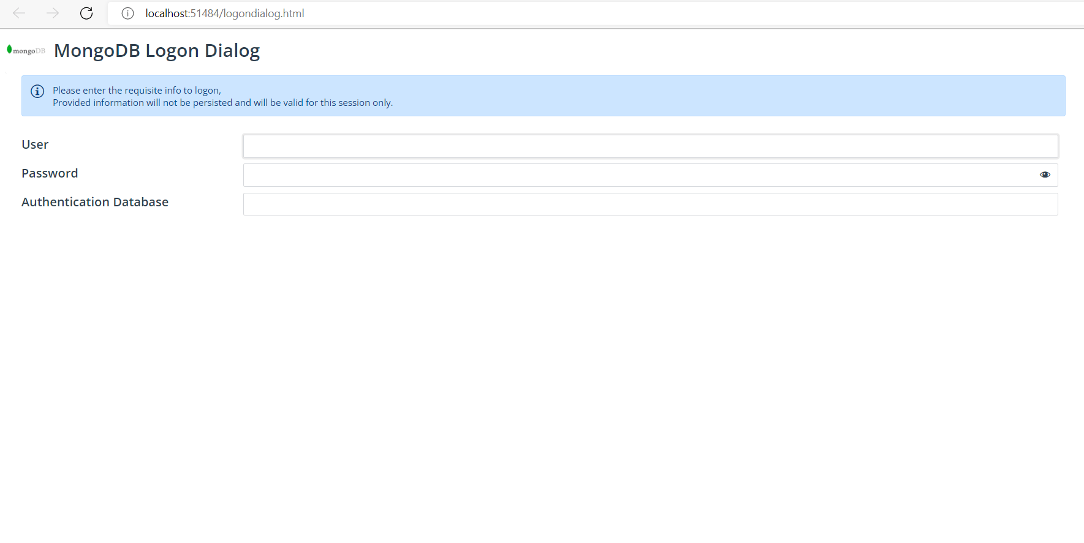The height and width of the screenshot is (543, 1084).
Task: Click the browser forward arrow
Action: pyautogui.click(x=53, y=13)
